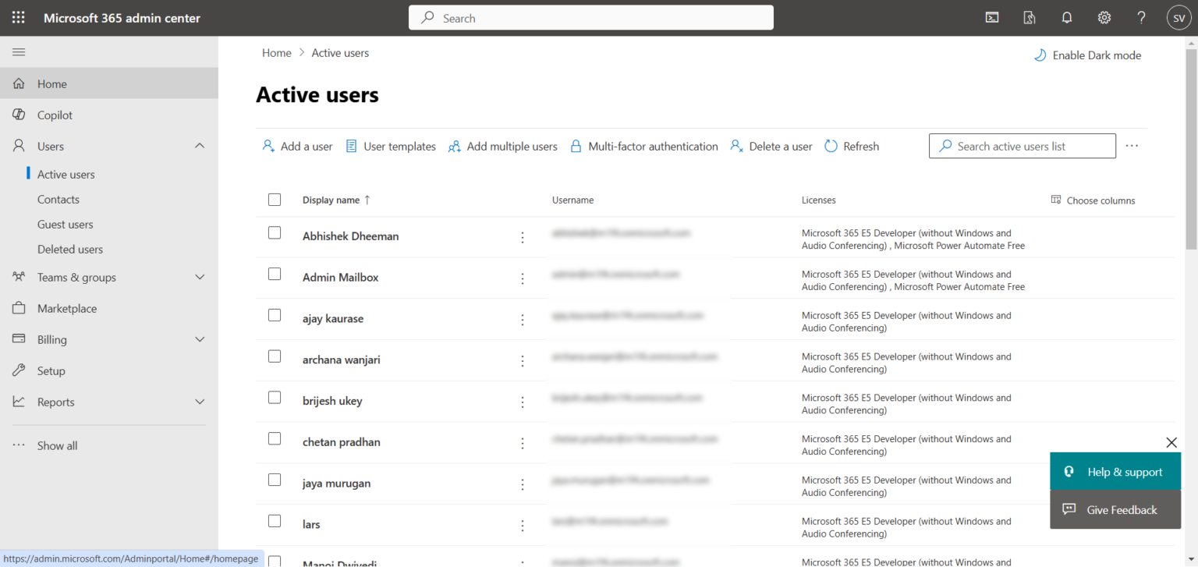Expand the Billing section
Image resolution: width=1198 pixels, height=567 pixels.
200,339
